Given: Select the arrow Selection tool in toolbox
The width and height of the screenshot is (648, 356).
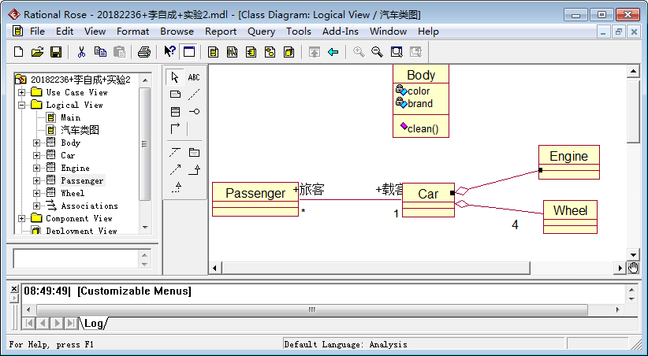Looking at the screenshot, I should pyautogui.click(x=175, y=77).
